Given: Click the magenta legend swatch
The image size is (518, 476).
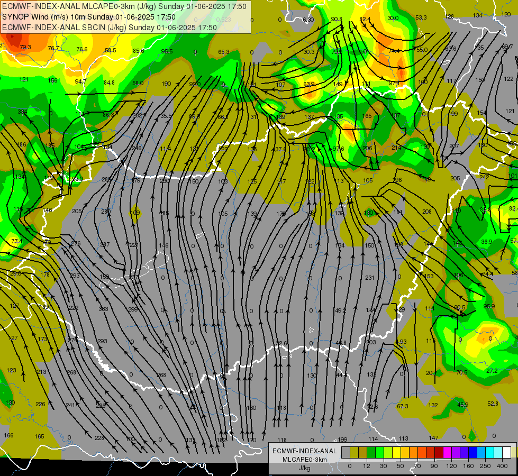Looking at the screenshot, I should (448, 452).
